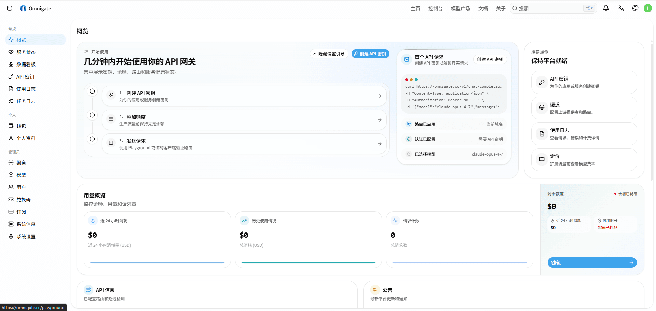The width and height of the screenshot is (656, 311).
Task: Select 概览 in the sidebar
Action: tap(36, 40)
